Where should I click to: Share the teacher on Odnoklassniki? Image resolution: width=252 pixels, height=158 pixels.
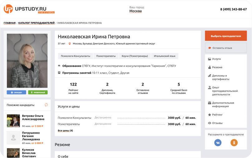[234, 143]
